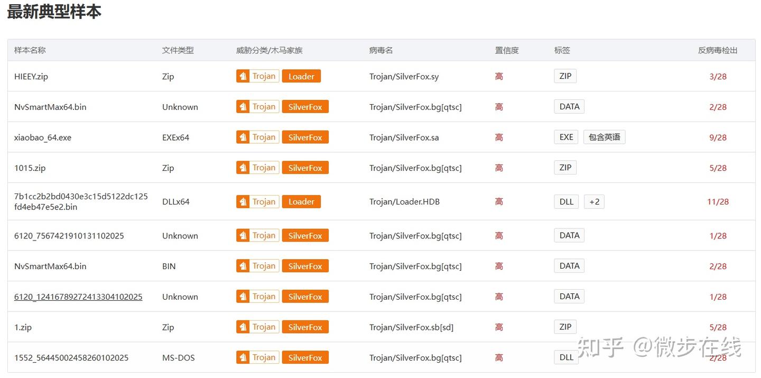Select the 威胁分类/木马家族 column header
The image size is (761, 378).
pyautogui.click(x=270, y=50)
